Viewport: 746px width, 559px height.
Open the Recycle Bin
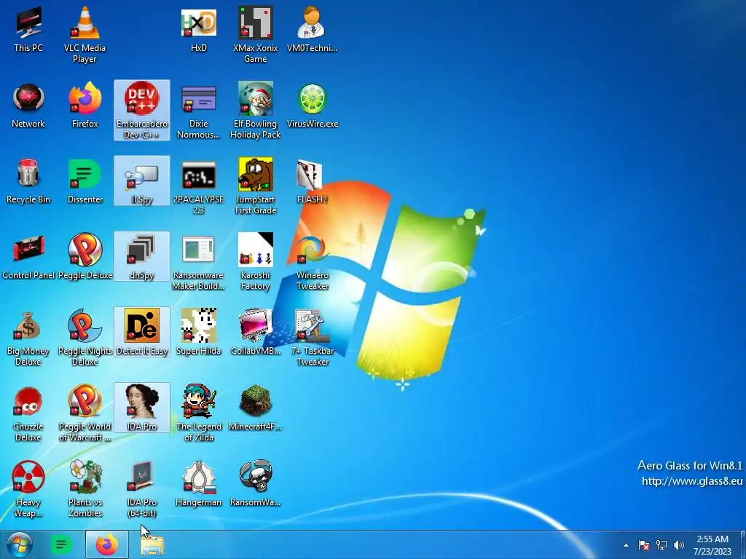[28, 181]
